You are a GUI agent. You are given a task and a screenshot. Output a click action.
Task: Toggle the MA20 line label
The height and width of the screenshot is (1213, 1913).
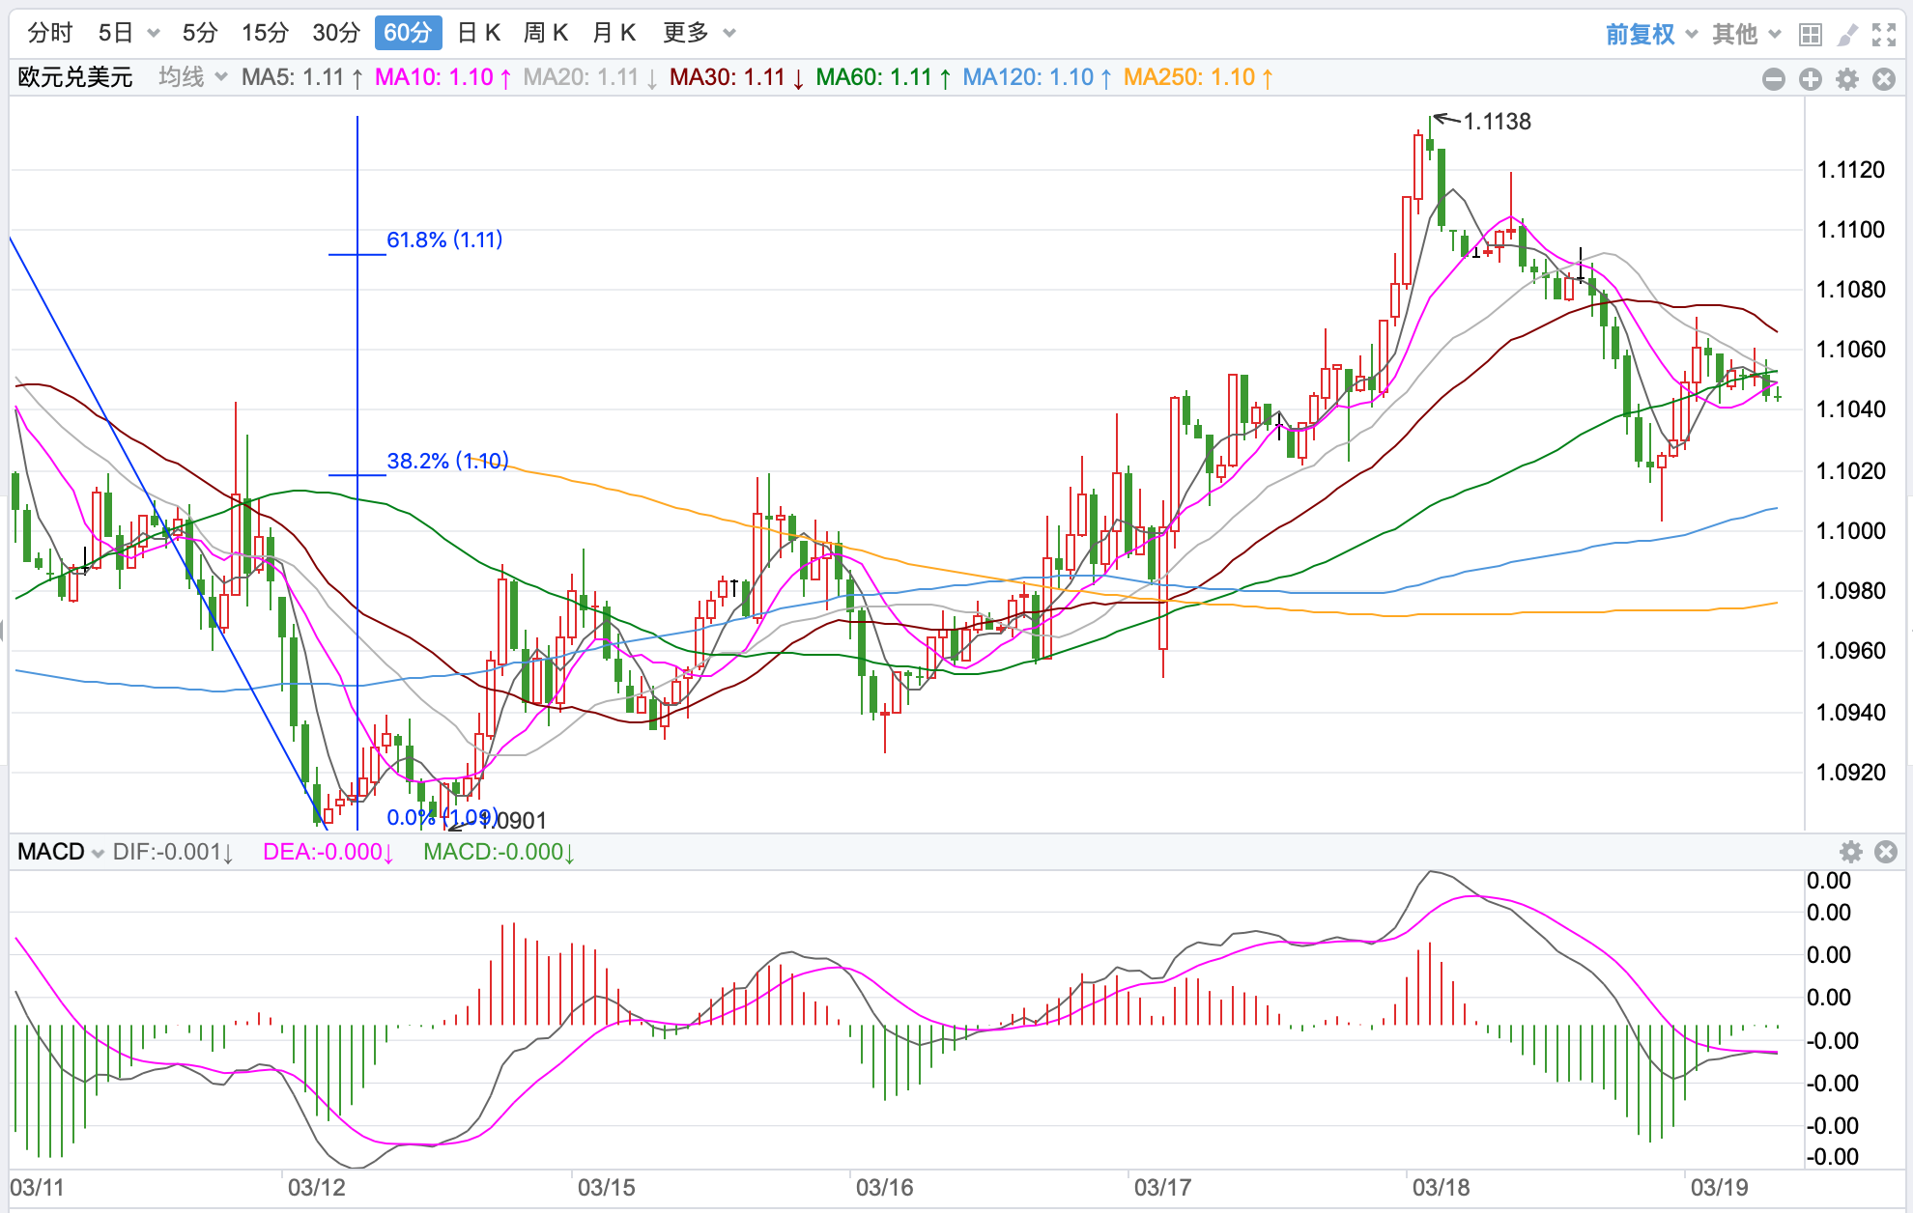[589, 77]
